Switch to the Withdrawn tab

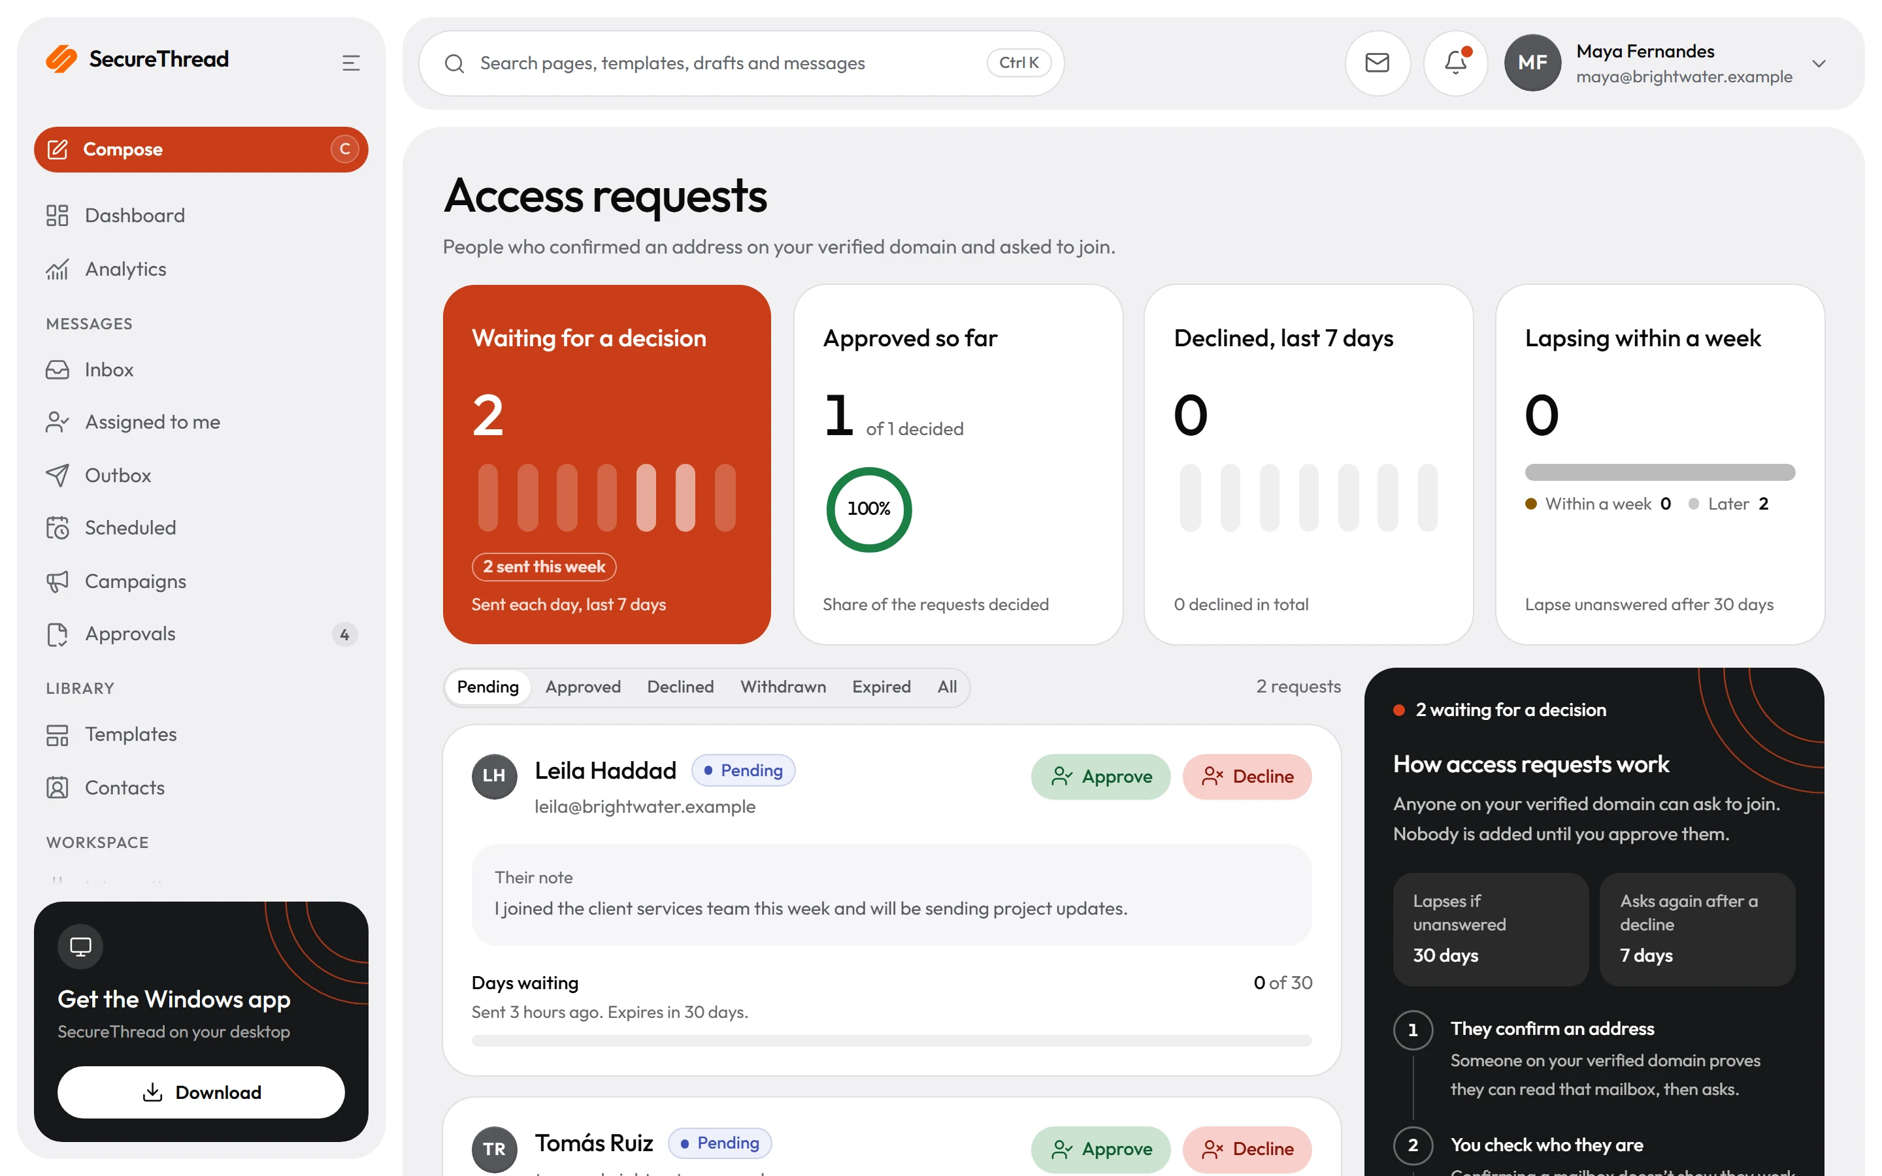(x=782, y=687)
